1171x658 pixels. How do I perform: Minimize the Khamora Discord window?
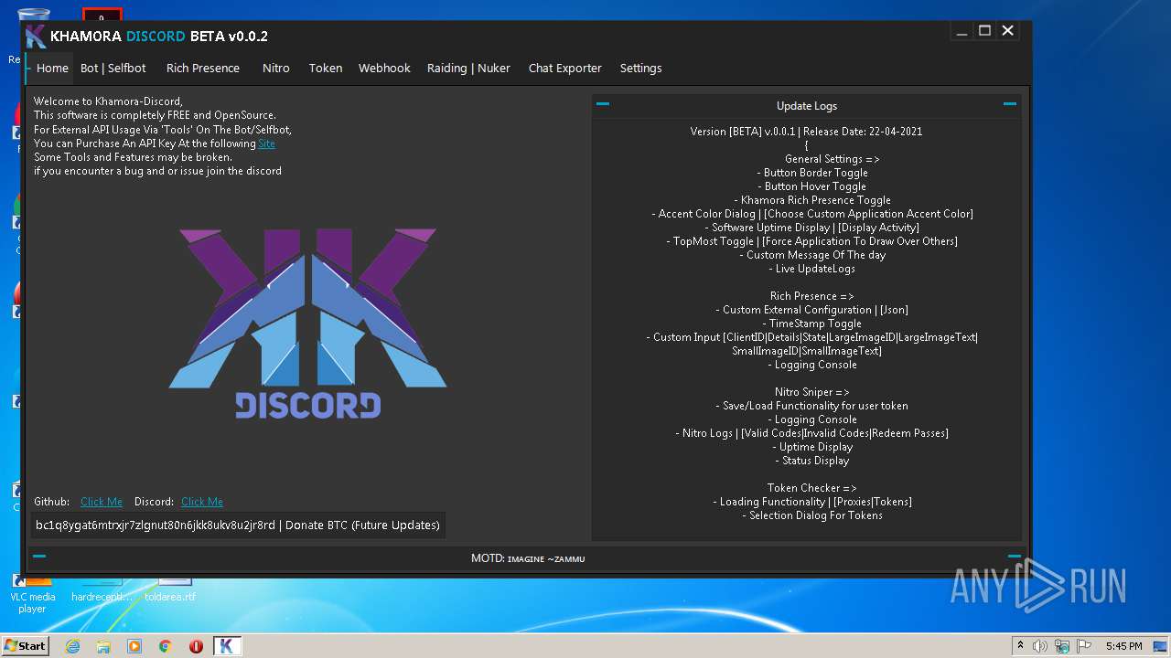point(962,31)
